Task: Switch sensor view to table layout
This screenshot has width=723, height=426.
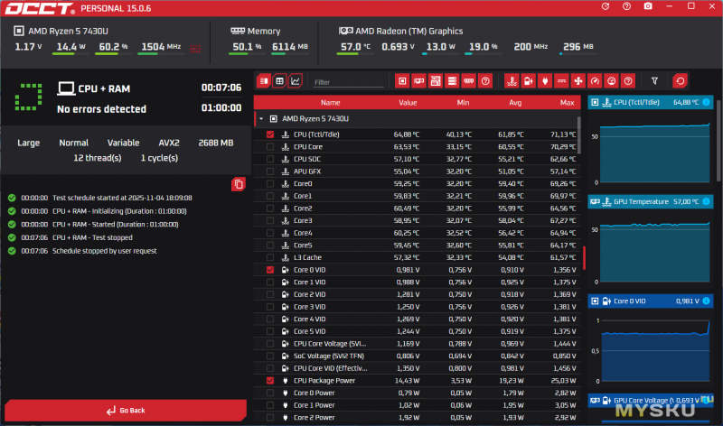Action: (x=279, y=81)
